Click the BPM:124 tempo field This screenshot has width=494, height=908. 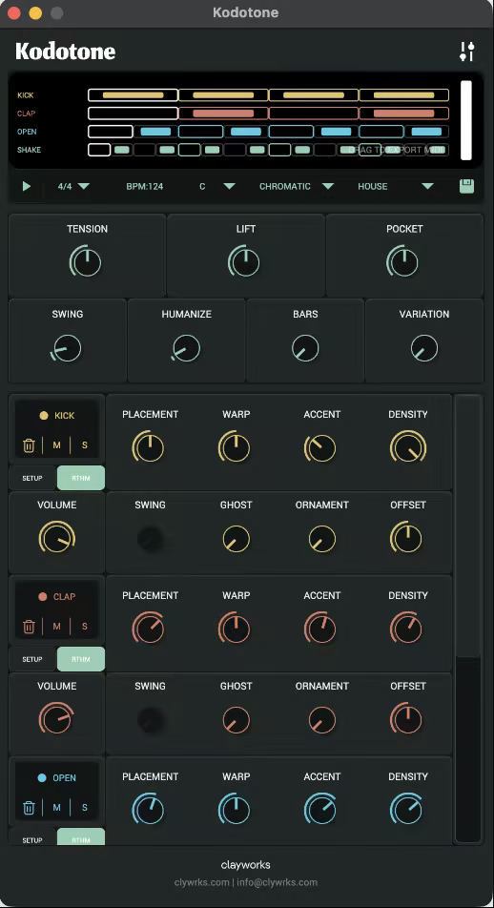[145, 187]
